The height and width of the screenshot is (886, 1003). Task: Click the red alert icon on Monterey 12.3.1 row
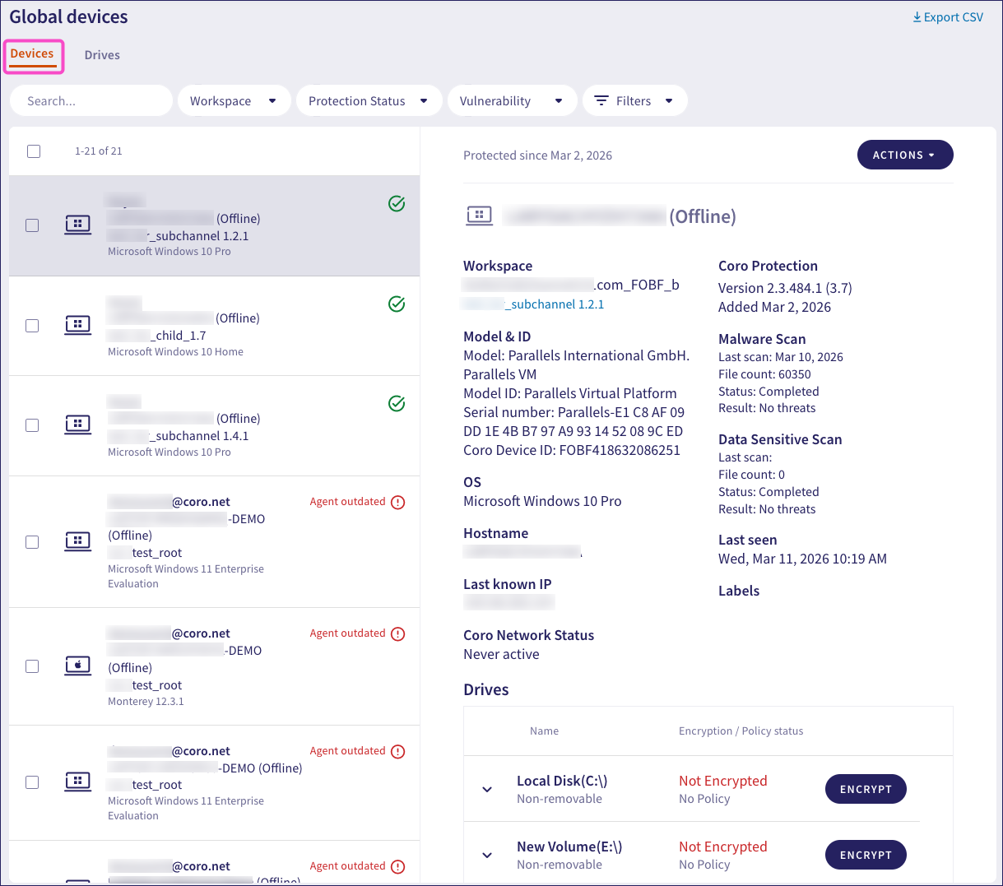pos(398,634)
